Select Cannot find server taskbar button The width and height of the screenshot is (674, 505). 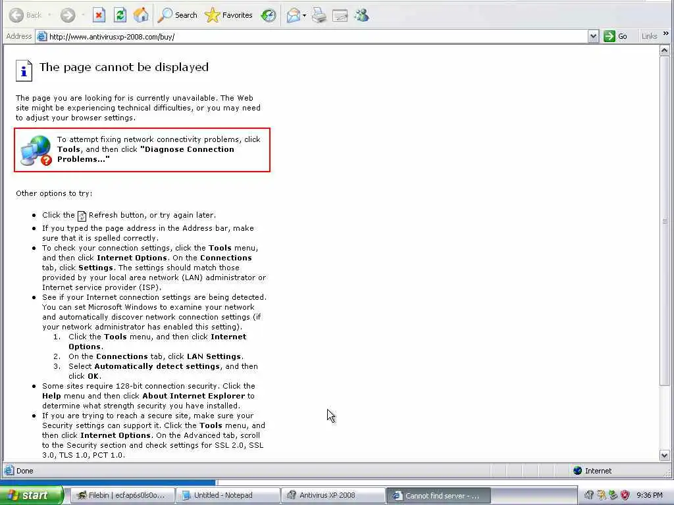pyautogui.click(x=438, y=495)
